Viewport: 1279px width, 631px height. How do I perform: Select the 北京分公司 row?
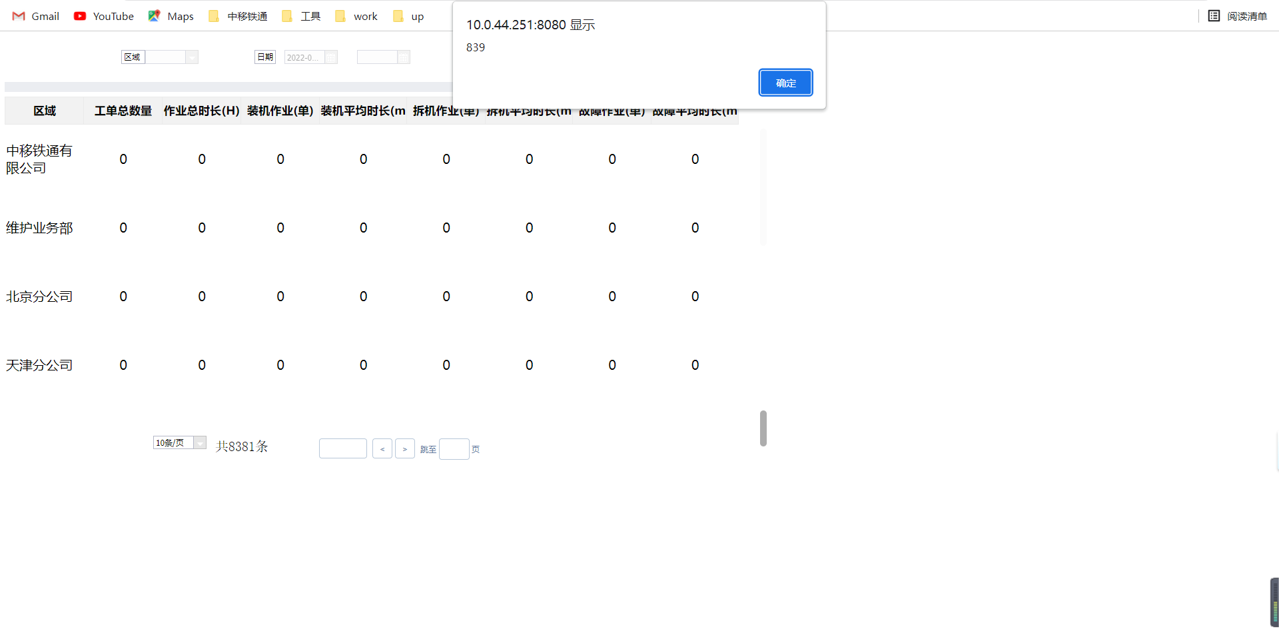pos(371,297)
